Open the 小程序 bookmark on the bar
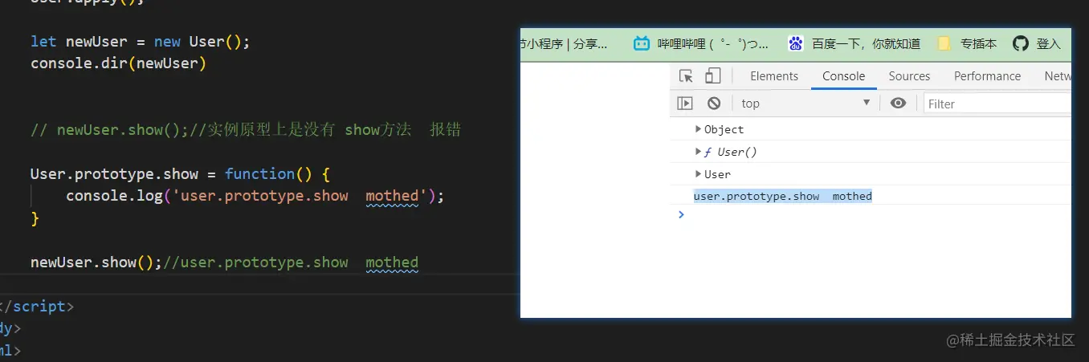 pos(564,44)
